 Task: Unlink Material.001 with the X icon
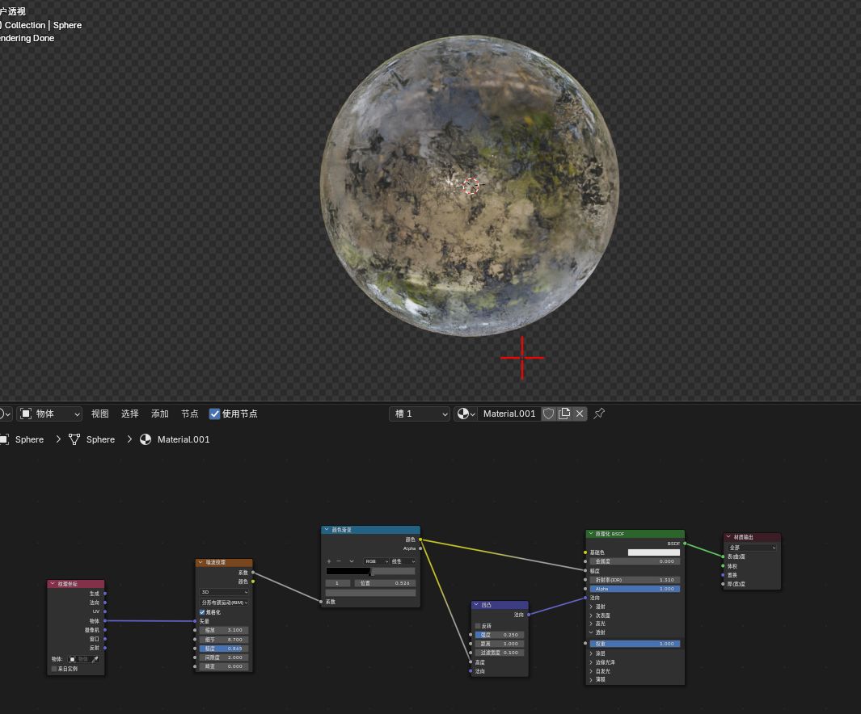pyautogui.click(x=580, y=414)
